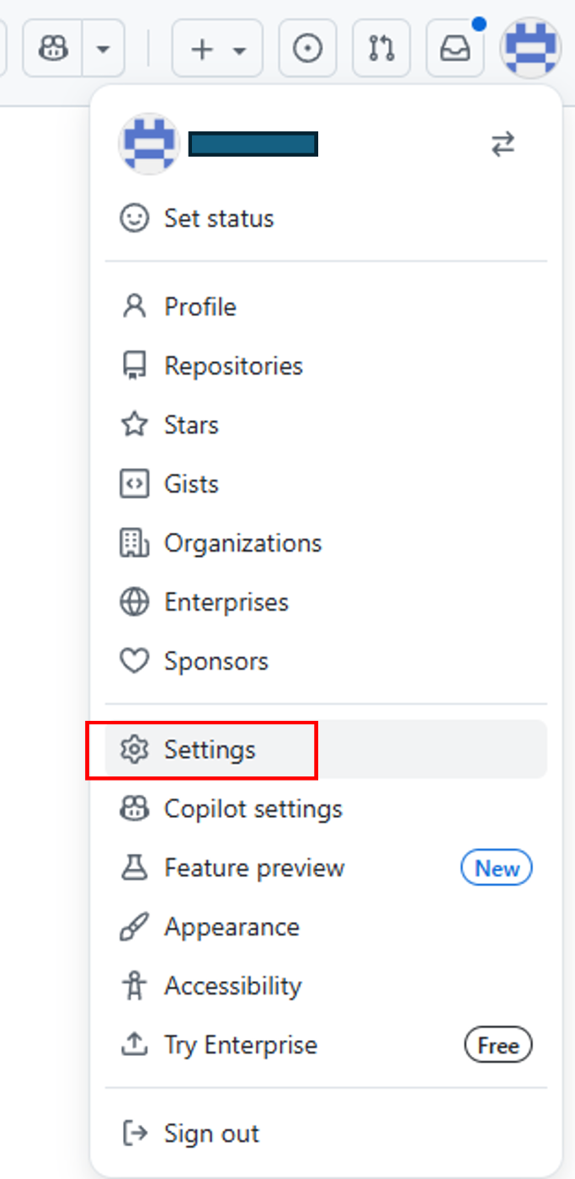Viewport: 575px width, 1179px height.
Task: Open Copilot settings menu item
Action: click(253, 809)
